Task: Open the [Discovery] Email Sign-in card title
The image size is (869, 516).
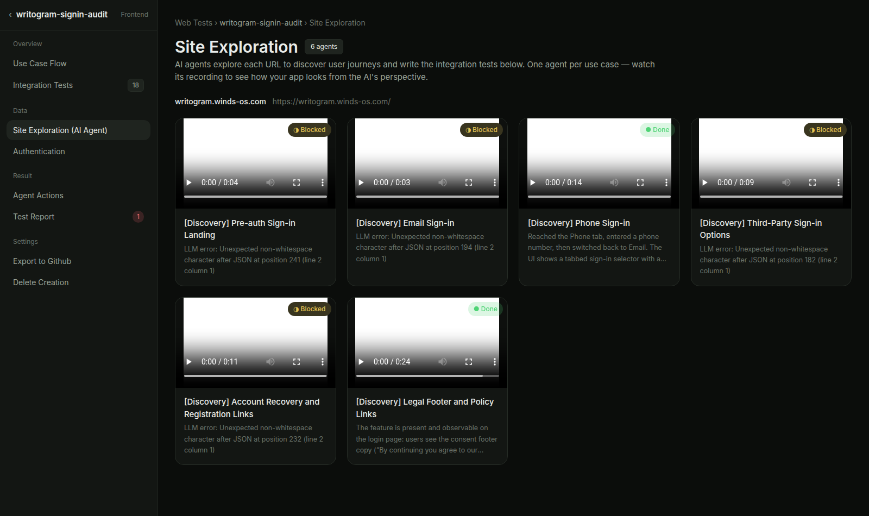Action: coord(405,223)
